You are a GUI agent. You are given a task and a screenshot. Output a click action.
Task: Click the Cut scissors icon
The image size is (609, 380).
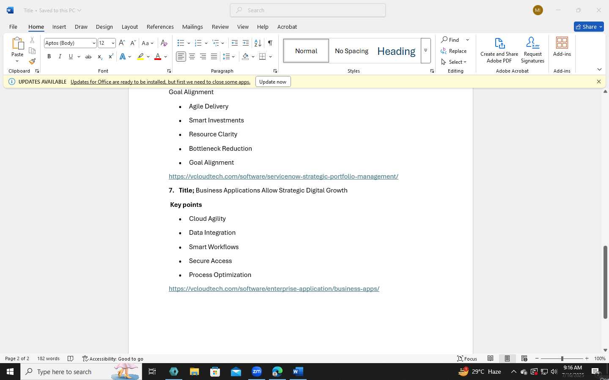point(32,40)
